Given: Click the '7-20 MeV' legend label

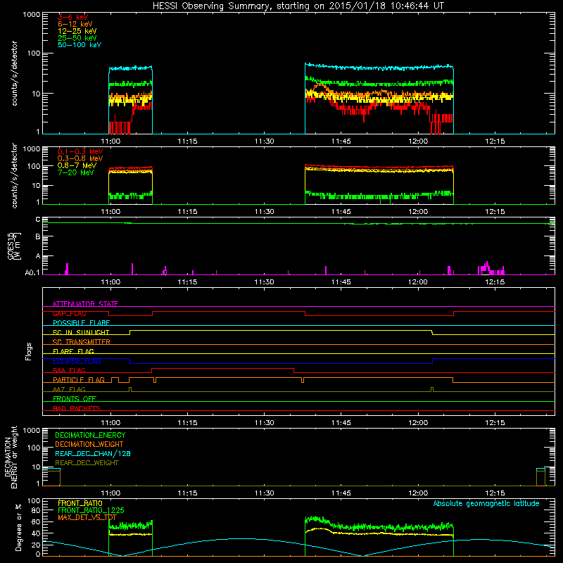Looking at the screenshot, I should [x=75, y=172].
